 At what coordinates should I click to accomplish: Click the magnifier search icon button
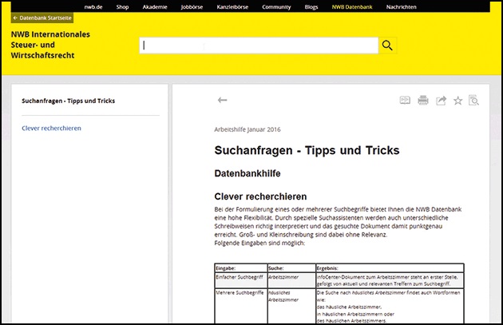pyautogui.click(x=387, y=46)
